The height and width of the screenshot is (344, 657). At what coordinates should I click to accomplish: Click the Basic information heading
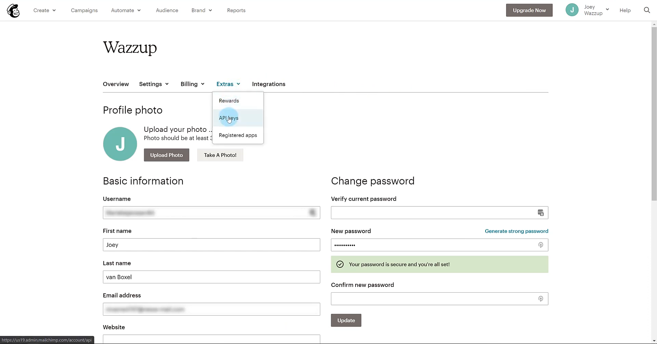143,181
